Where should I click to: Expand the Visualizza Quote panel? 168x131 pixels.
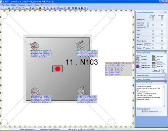click(165, 76)
